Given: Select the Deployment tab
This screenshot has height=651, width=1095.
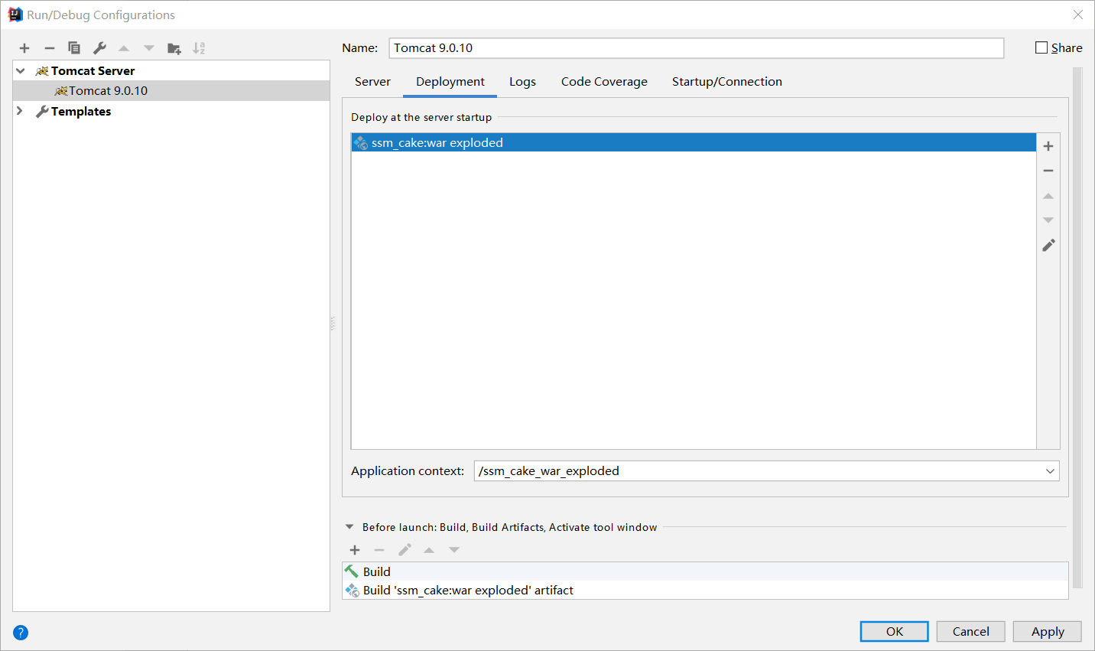Looking at the screenshot, I should 450,82.
